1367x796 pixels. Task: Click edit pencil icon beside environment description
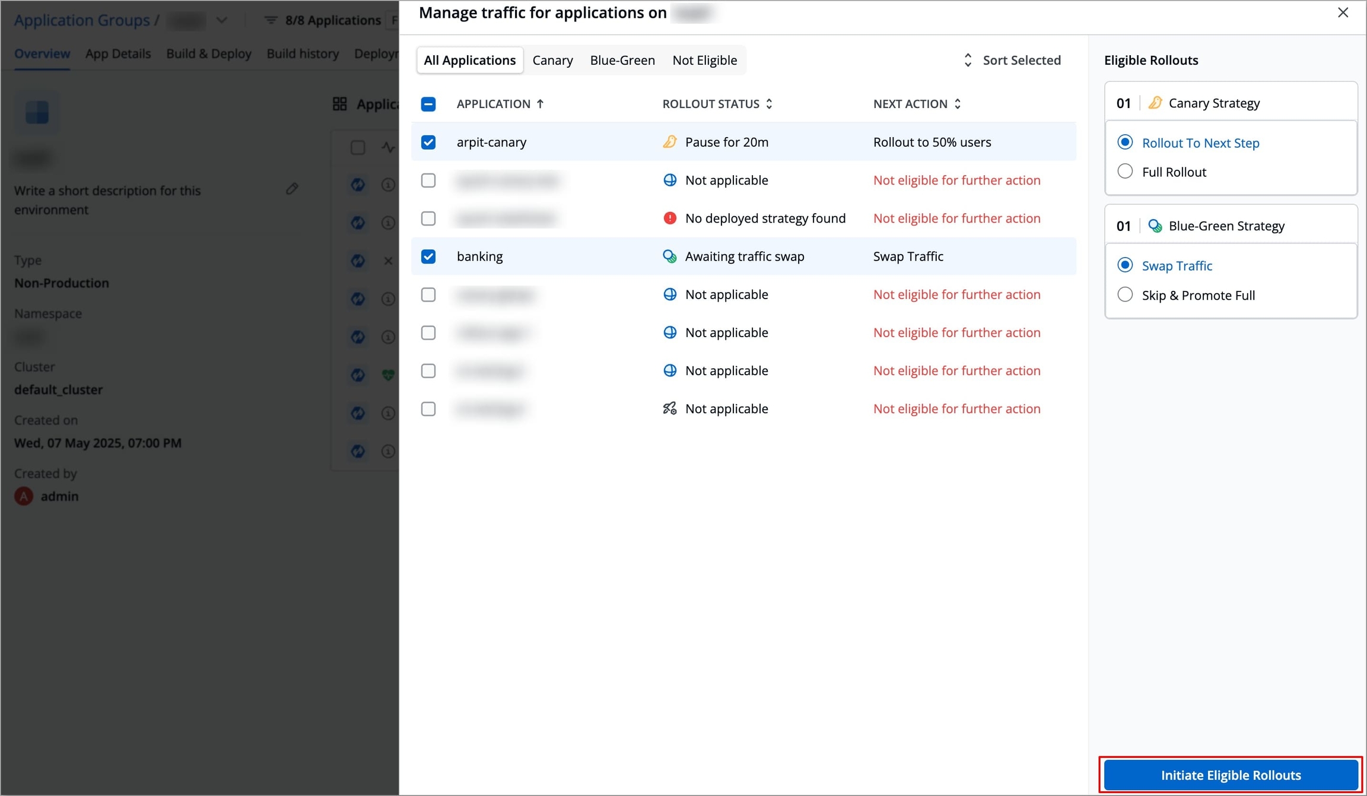pyautogui.click(x=292, y=189)
